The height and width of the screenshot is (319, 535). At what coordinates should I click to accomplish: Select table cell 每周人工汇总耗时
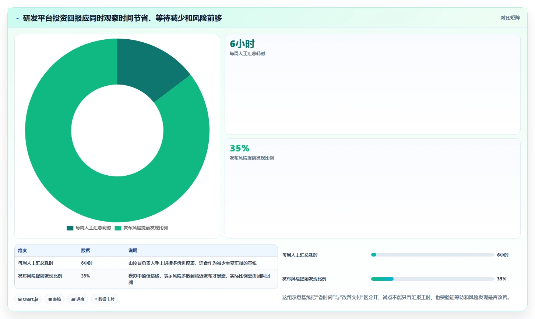[x=36, y=263]
